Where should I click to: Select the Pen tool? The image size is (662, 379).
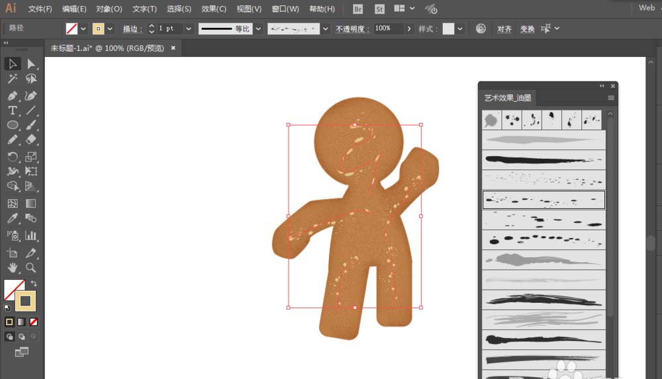[x=12, y=96]
